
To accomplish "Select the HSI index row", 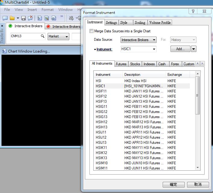I will coord(142,81).
